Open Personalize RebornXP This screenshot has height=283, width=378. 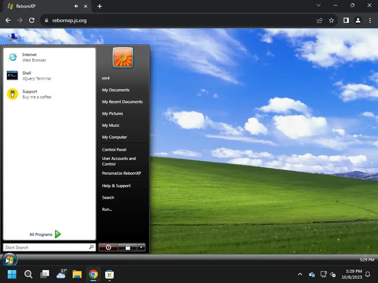(x=121, y=173)
